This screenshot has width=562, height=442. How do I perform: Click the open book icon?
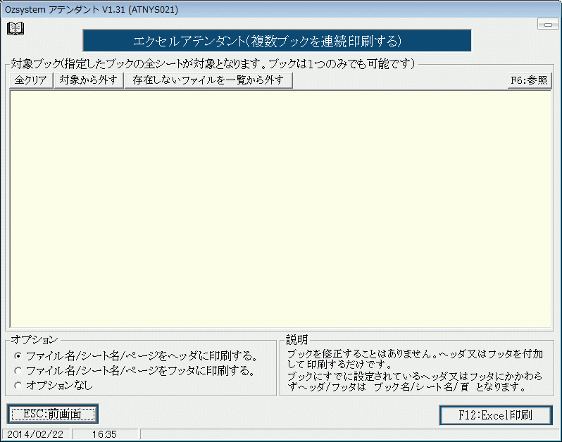(x=15, y=28)
